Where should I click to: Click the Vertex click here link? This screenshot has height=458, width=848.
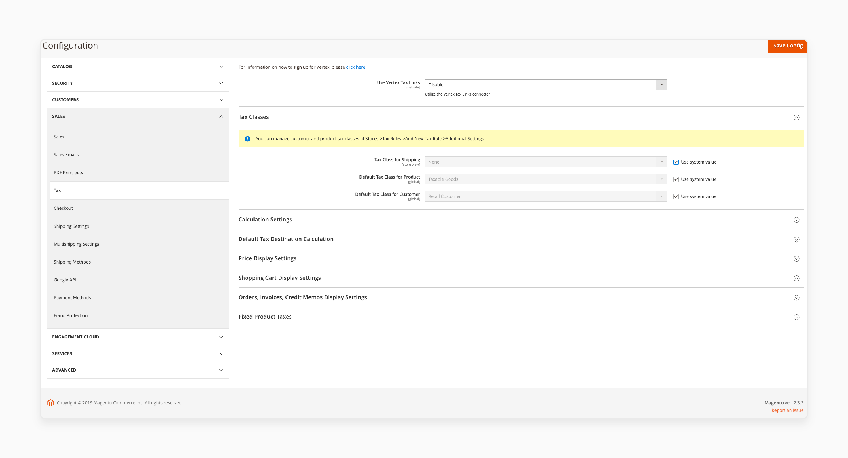tap(355, 67)
